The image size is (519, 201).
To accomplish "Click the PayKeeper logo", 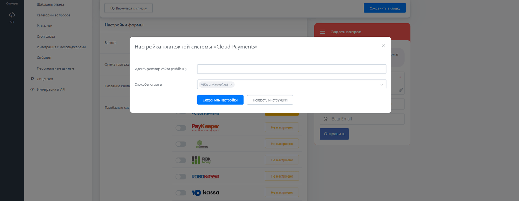I will pos(205,127).
